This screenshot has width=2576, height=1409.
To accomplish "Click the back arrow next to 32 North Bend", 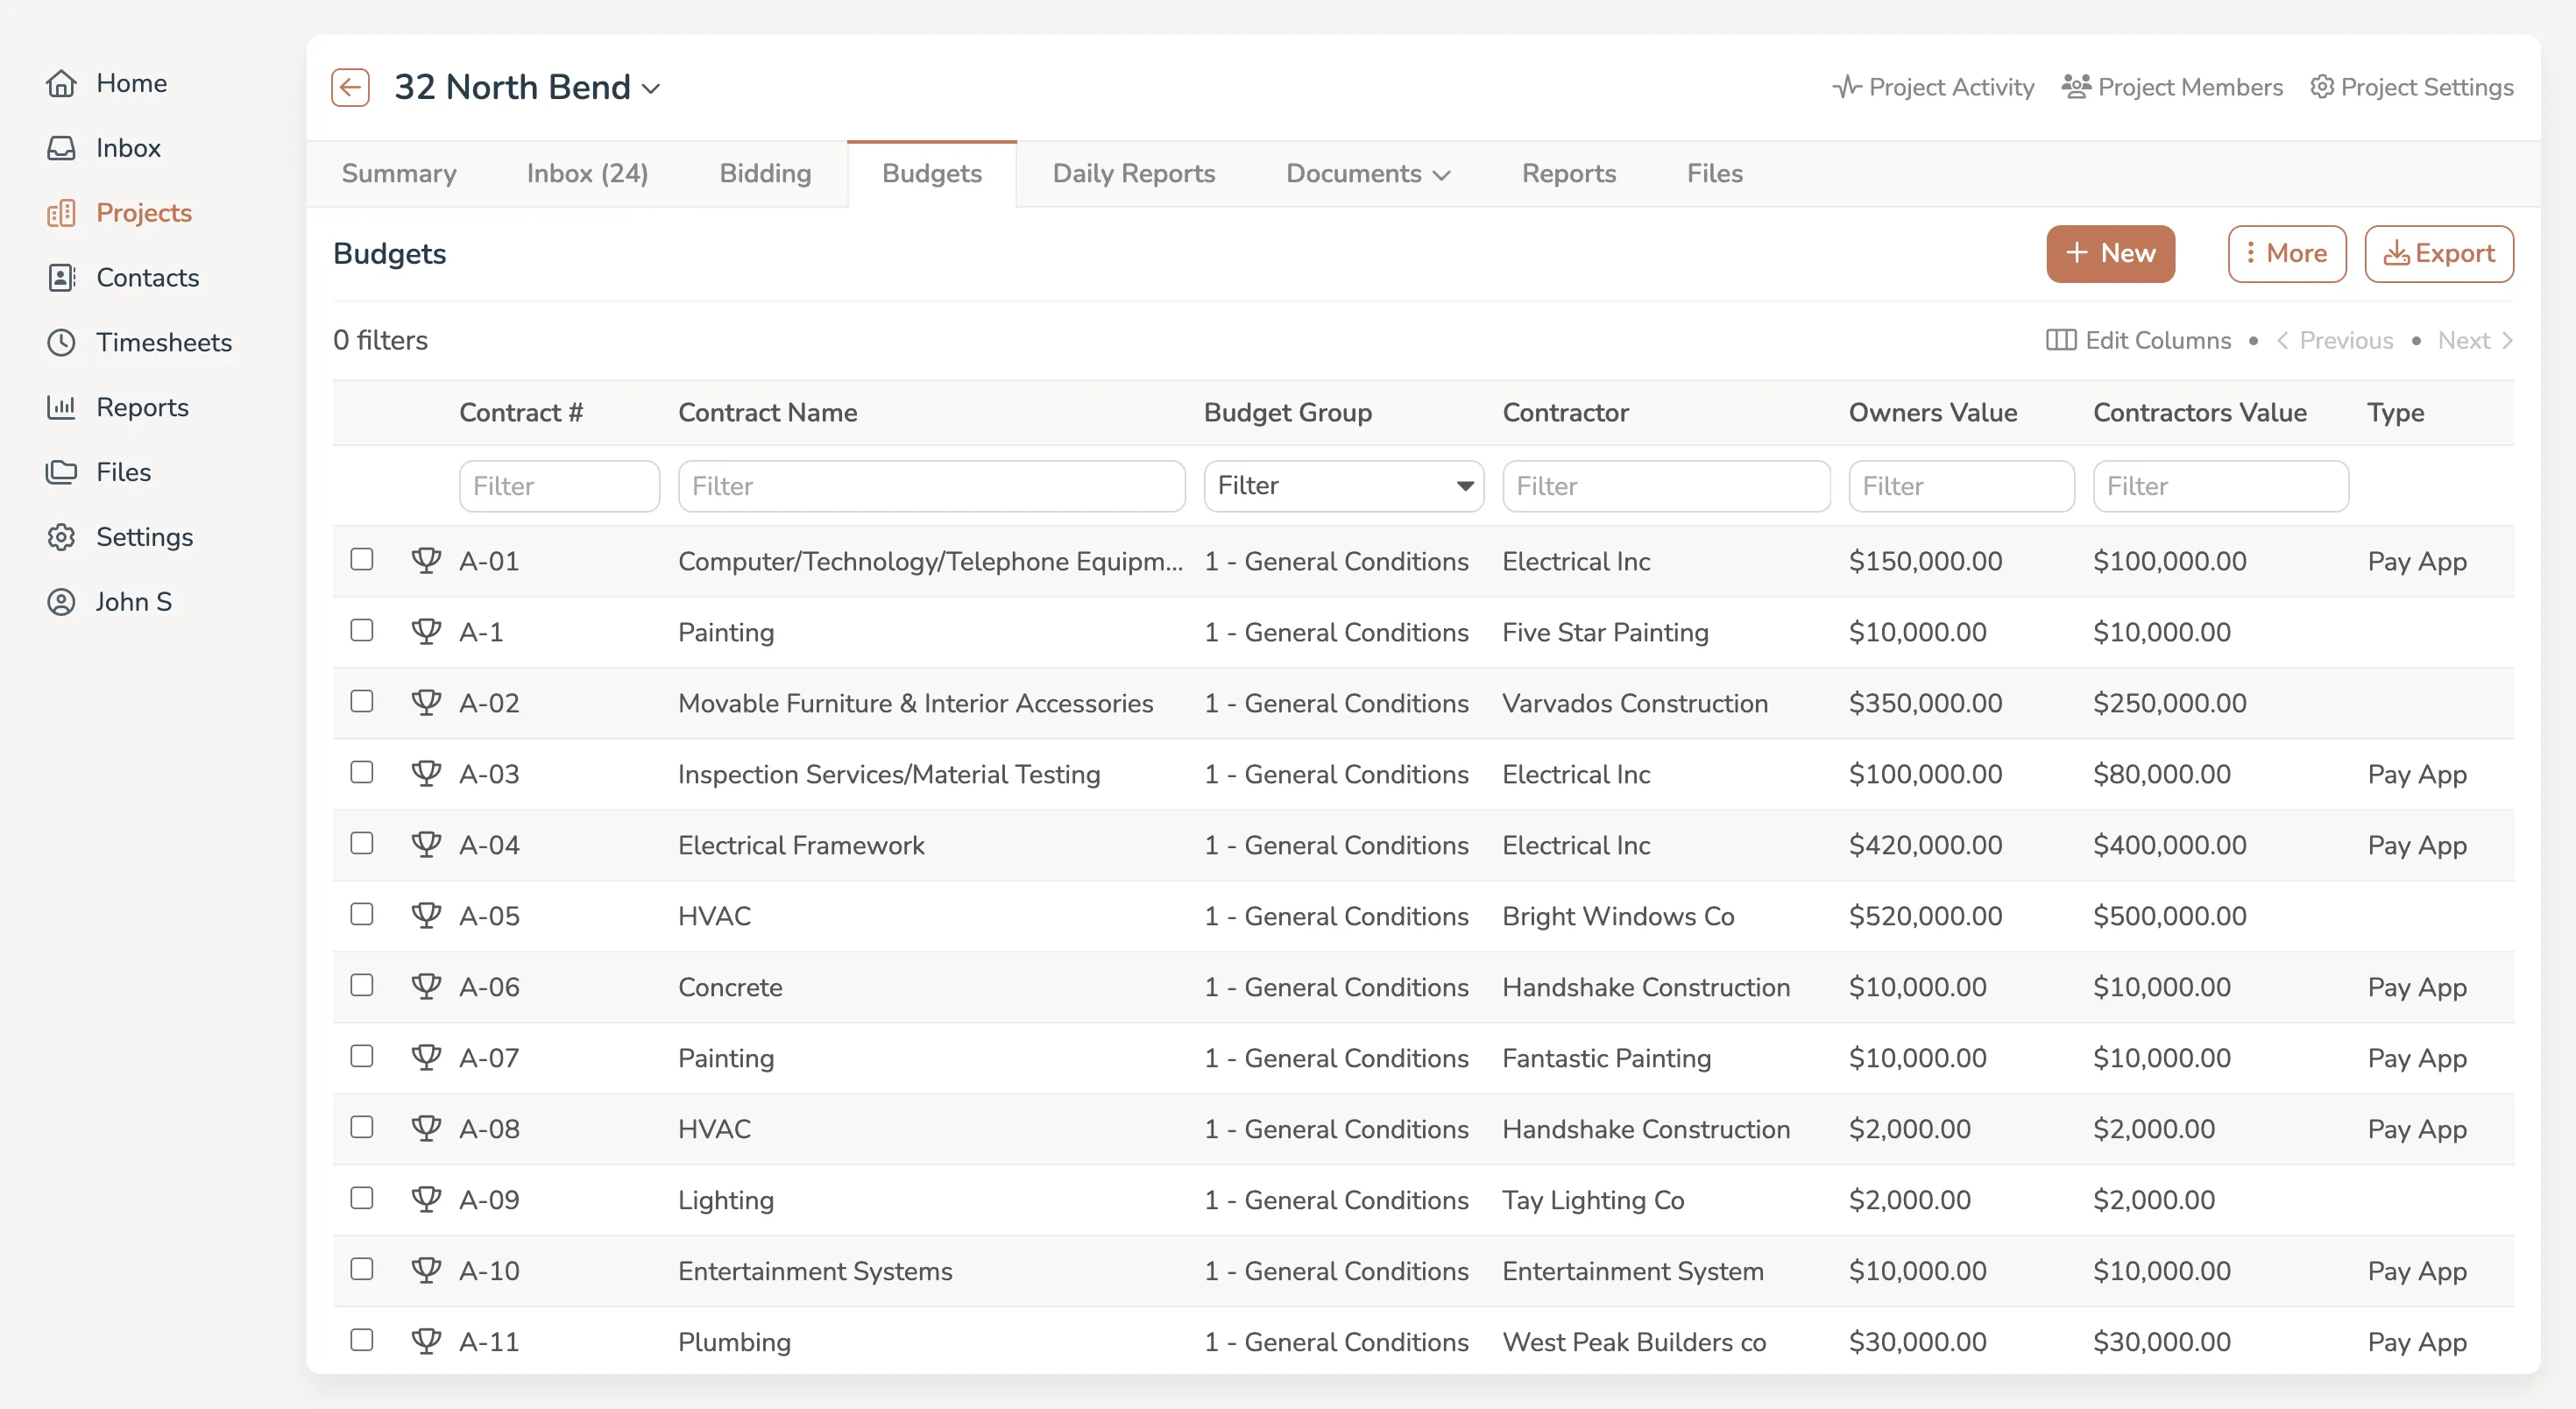I will [349, 87].
